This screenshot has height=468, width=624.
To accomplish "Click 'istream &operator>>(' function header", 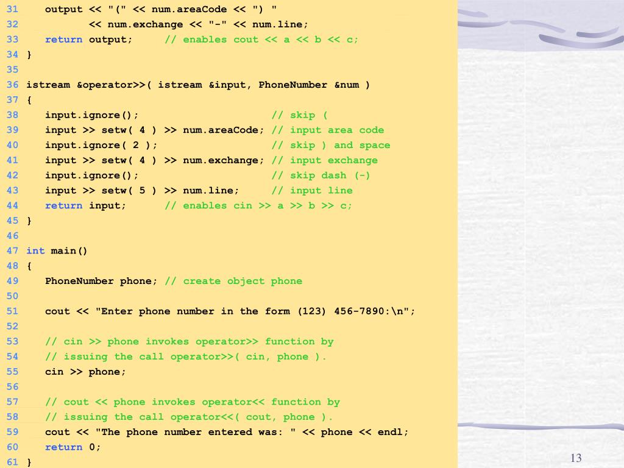I will [x=89, y=85].
